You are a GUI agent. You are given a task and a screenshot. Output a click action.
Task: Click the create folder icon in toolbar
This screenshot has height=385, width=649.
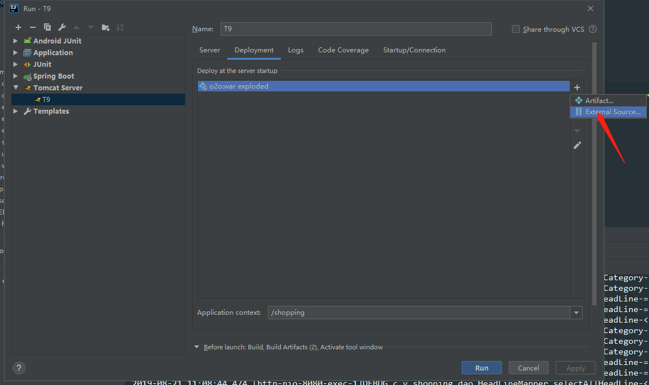click(x=105, y=27)
